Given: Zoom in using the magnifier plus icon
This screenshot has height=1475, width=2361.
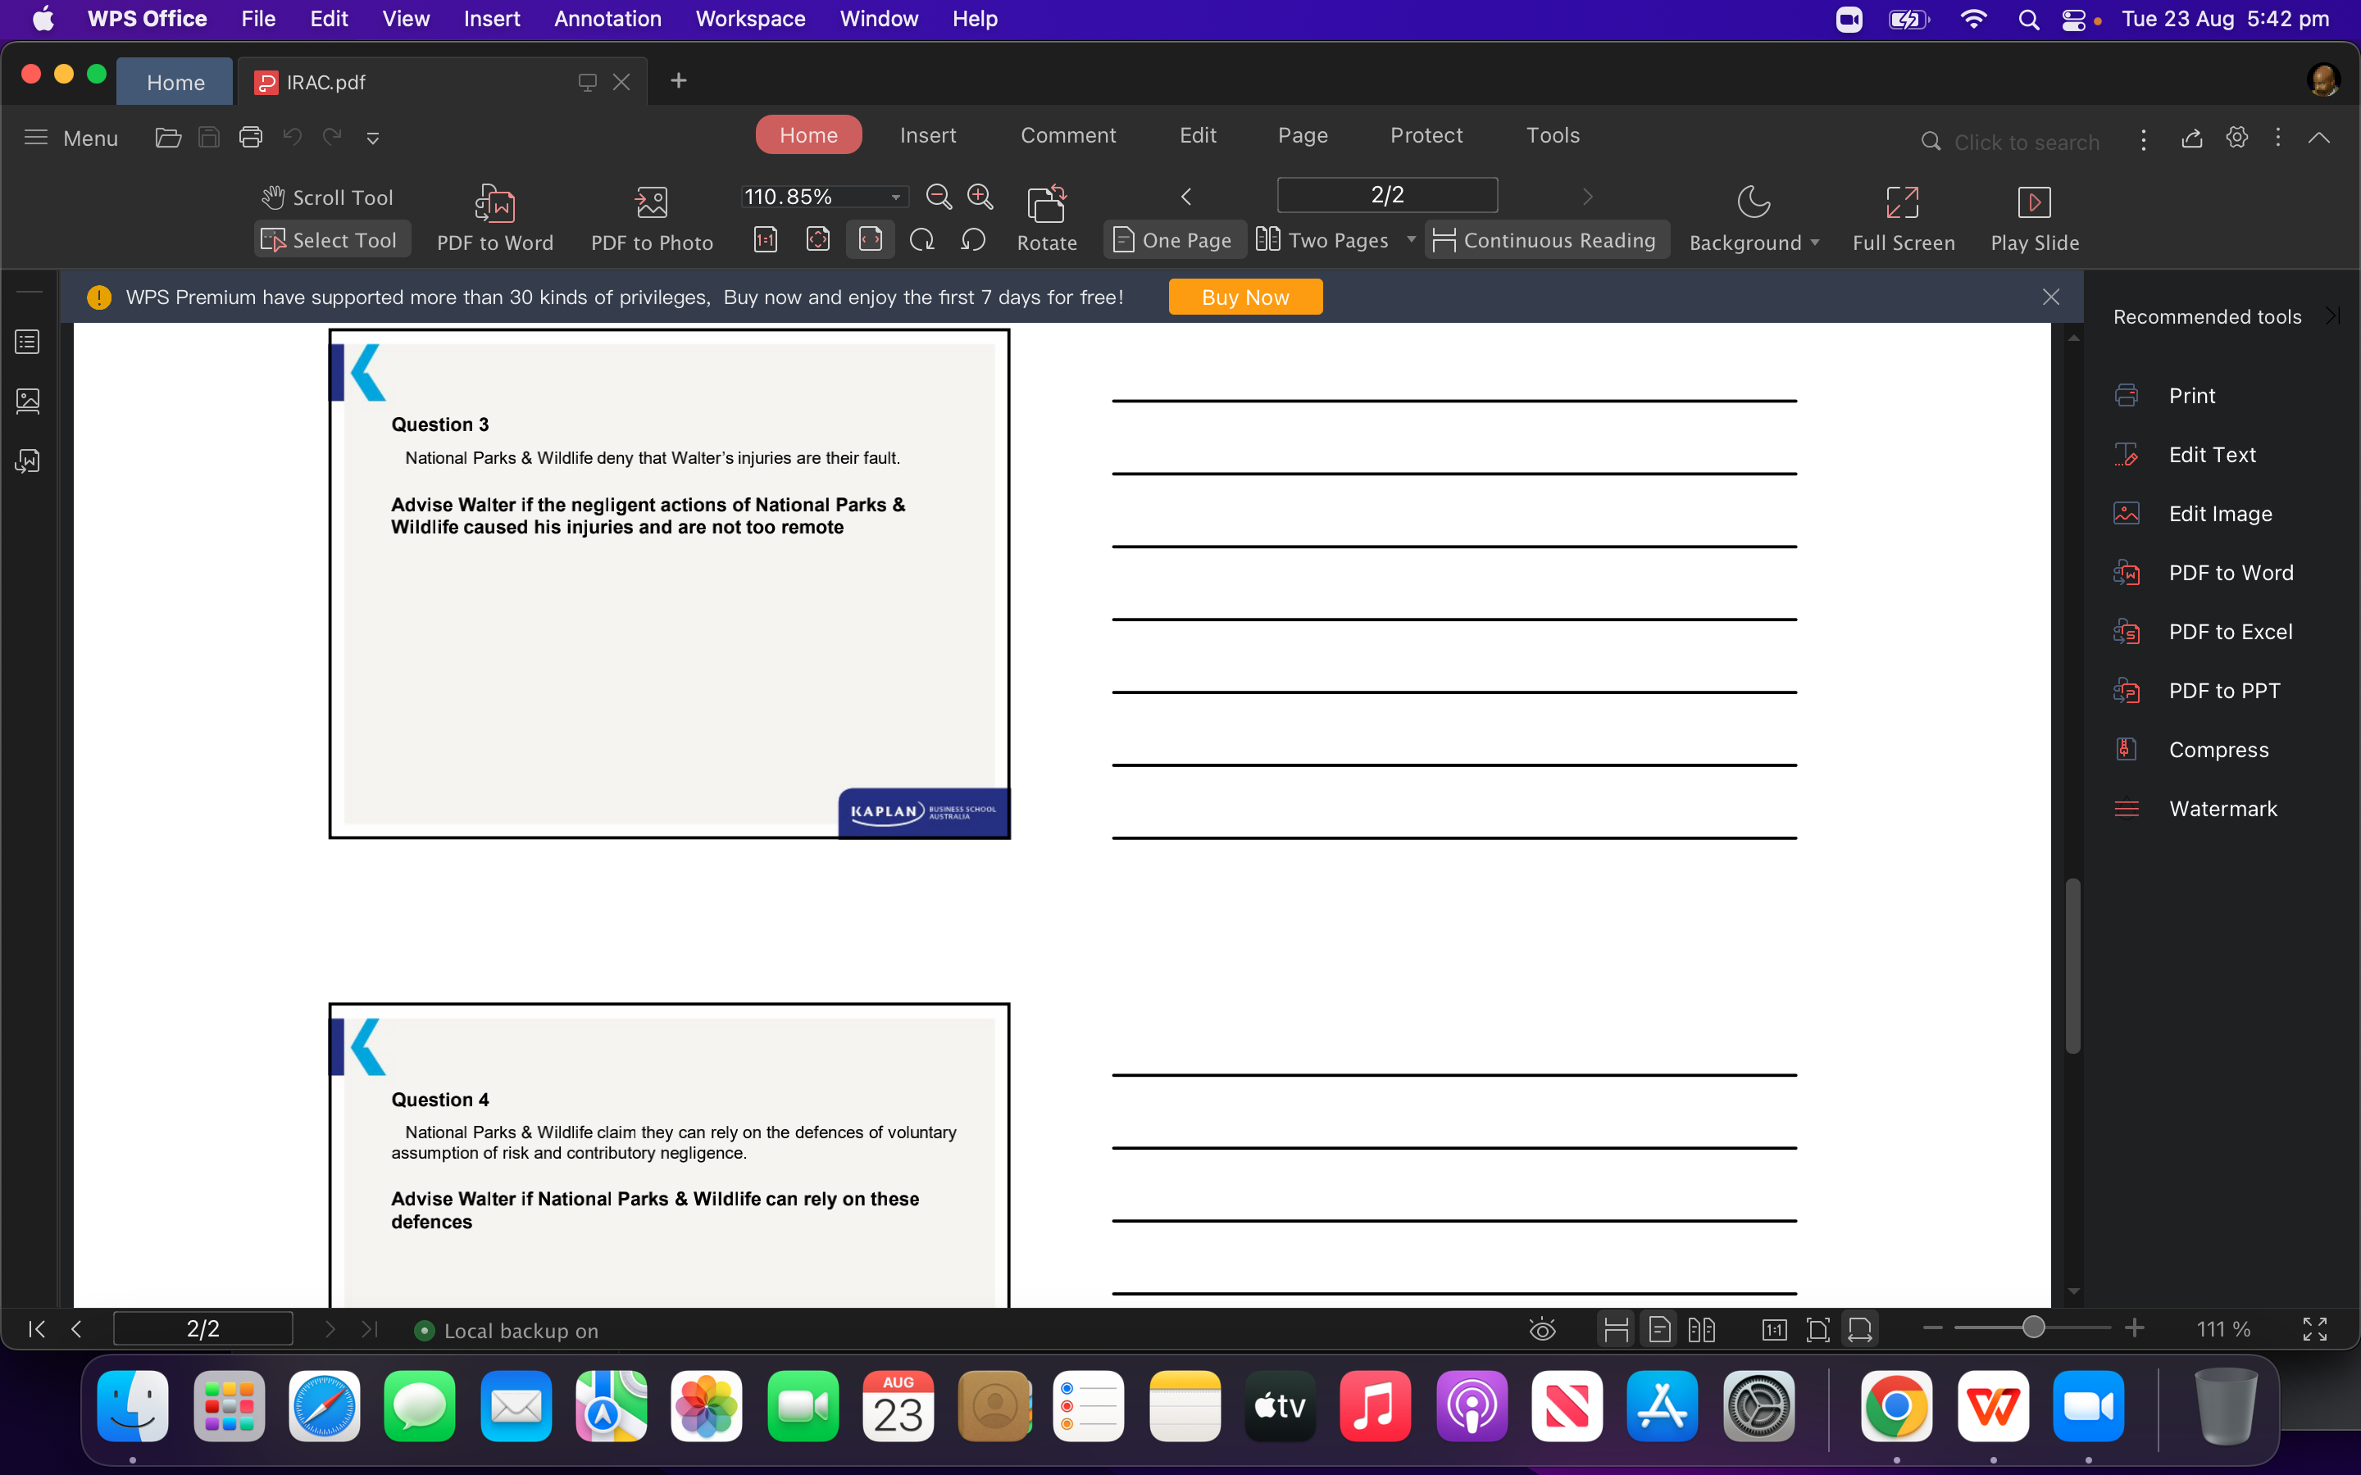Looking at the screenshot, I should coord(980,196).
